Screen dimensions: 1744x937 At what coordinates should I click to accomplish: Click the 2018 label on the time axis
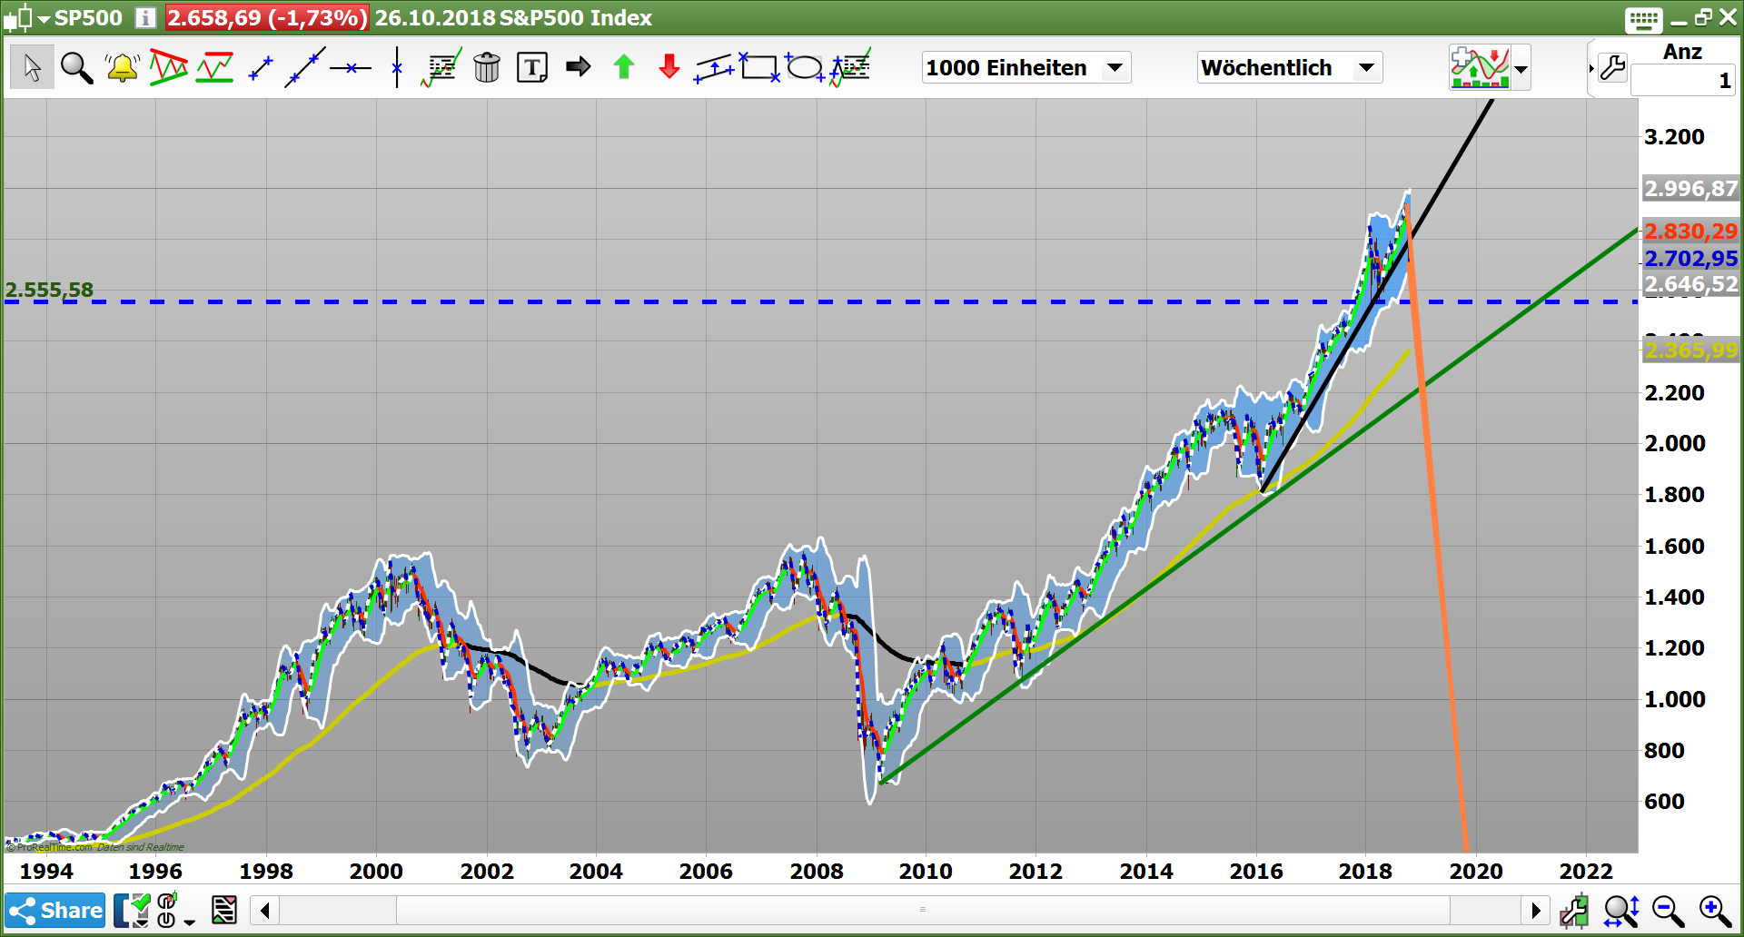pyautogui.click(x=1365, y=871)
